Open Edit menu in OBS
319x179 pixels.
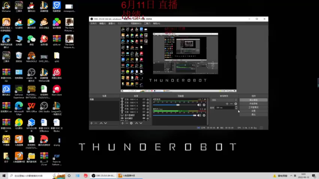(102, 23)
